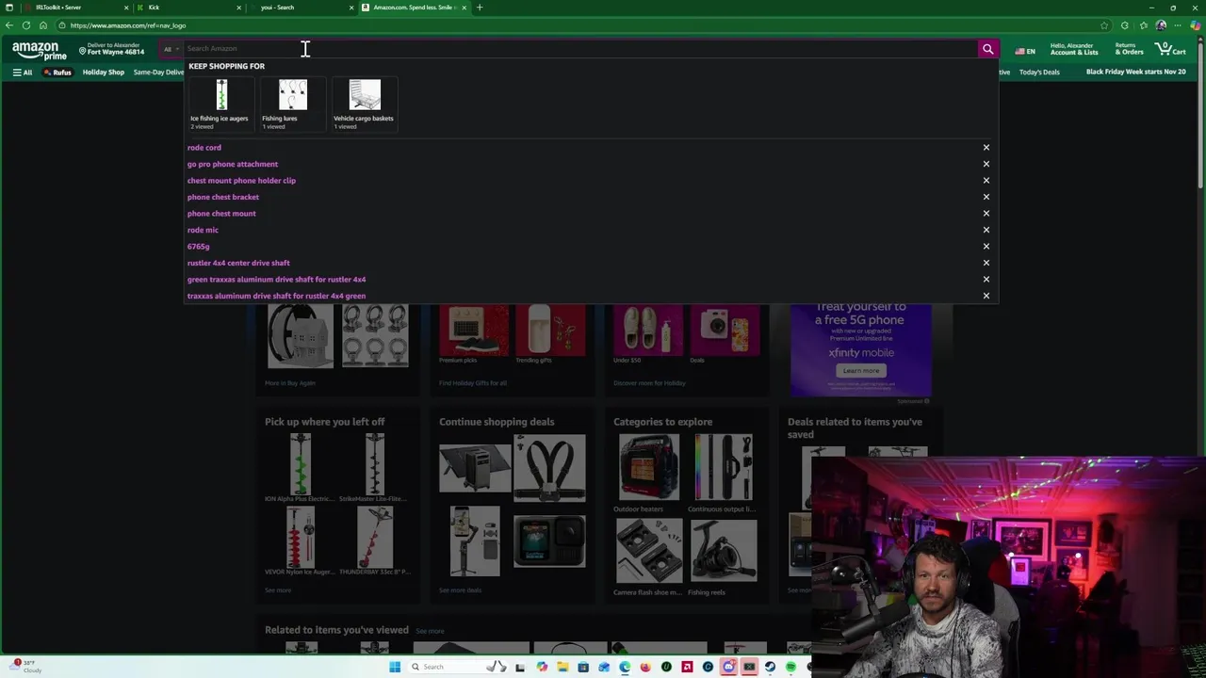The image size is (1206, 678).
Task: Remove 'rustler 4x4 center drive shaft' suggestion
Action: [x=986, y=263]
